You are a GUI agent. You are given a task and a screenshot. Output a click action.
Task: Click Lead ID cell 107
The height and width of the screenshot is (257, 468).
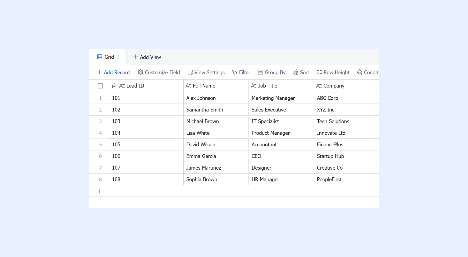[146, 168]
